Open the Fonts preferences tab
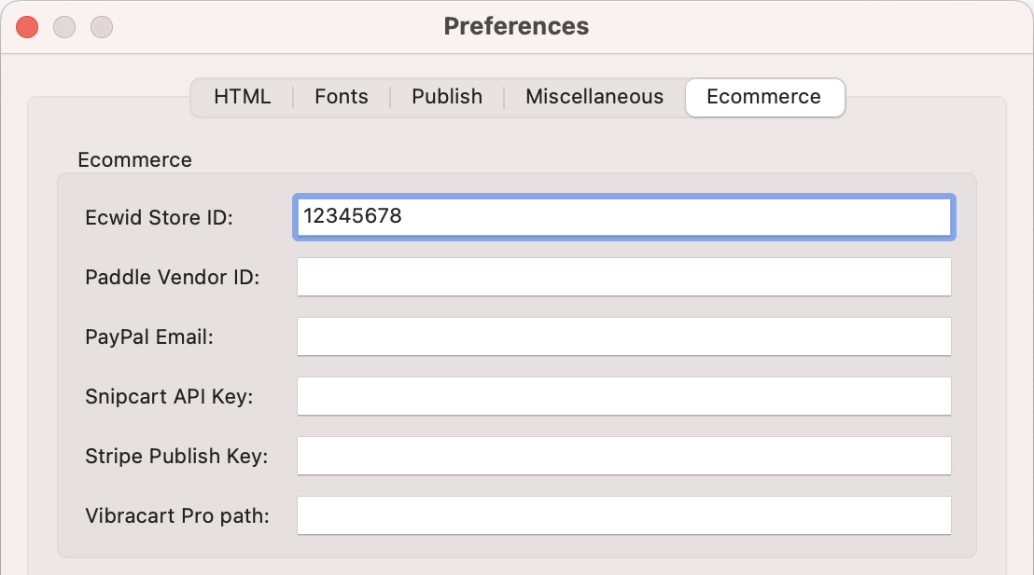Screen dimensions: 1034x575 click(342, 97)
